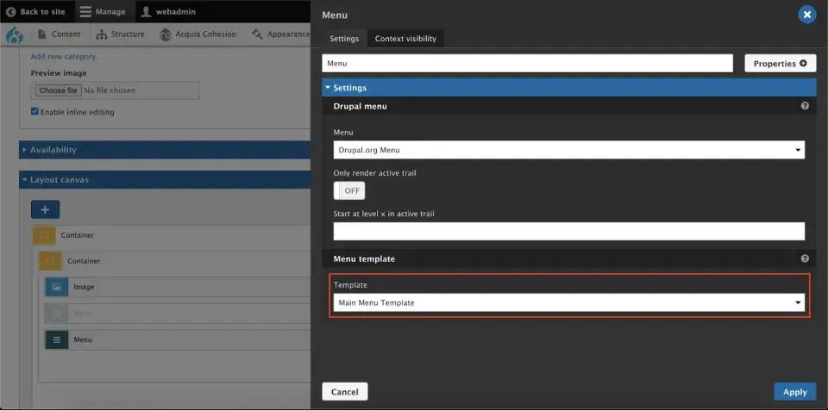Click the Drupal logo icon in toolbar
The image size is (828, 410).
[15, 34]
